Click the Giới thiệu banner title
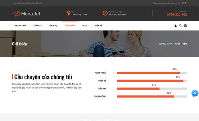The image size is (199, 121). (x=20, y=44)
